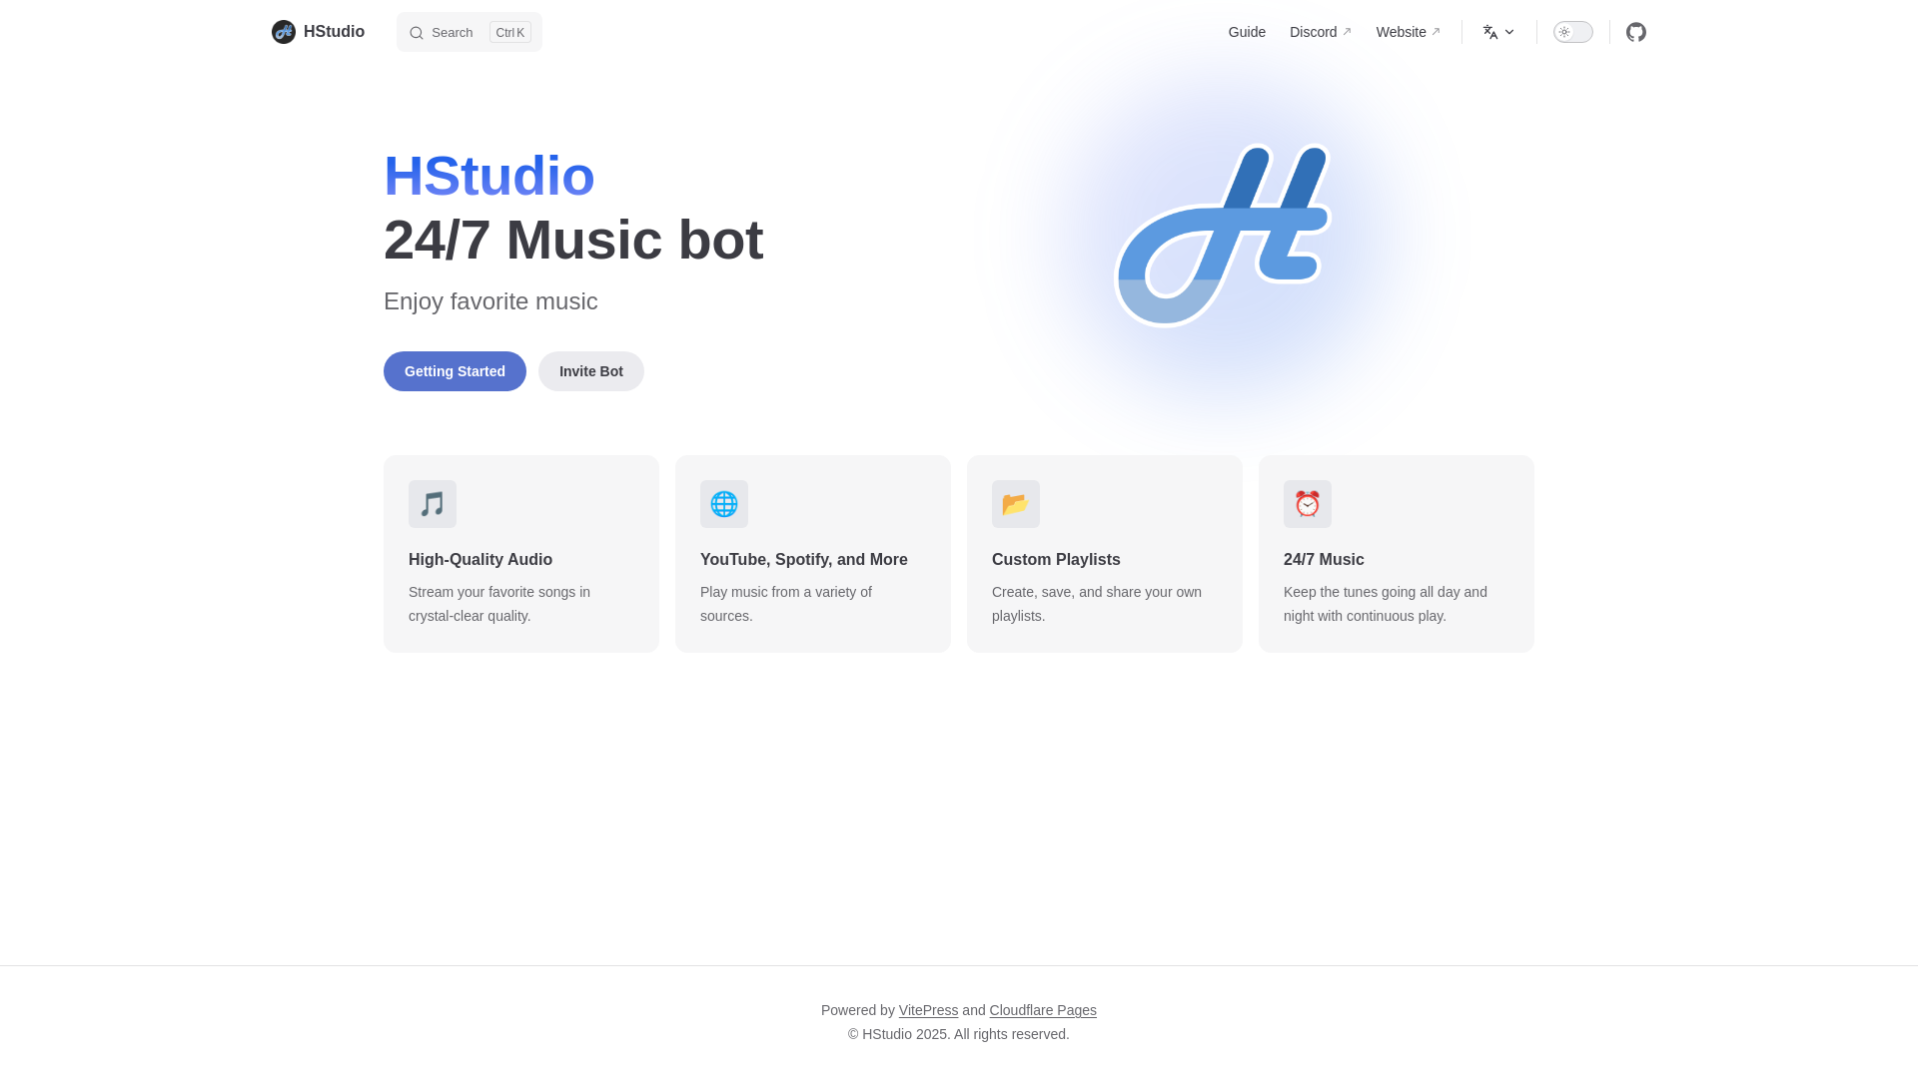
Task: Open the language translation dropdown
Action: 1498,32
